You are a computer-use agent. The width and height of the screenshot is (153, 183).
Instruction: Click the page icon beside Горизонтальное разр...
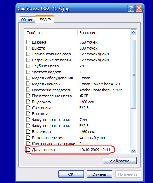28,54
